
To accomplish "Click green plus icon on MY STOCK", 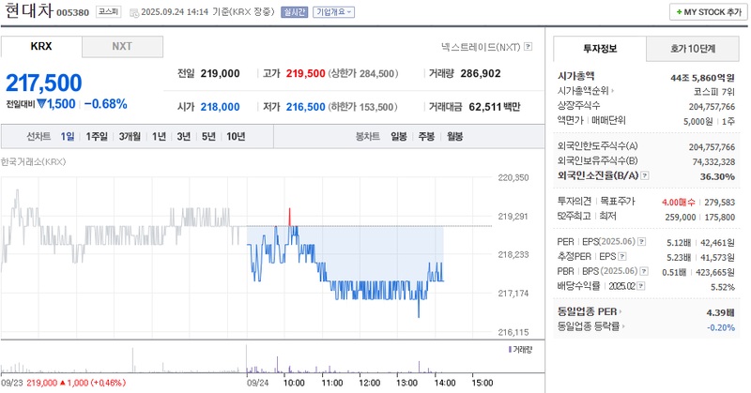I will click(x=679, y=12).
